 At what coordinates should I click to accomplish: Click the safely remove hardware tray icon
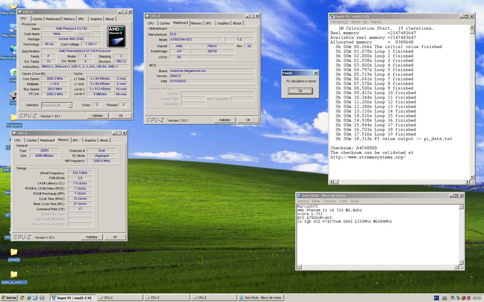[458, 298]
